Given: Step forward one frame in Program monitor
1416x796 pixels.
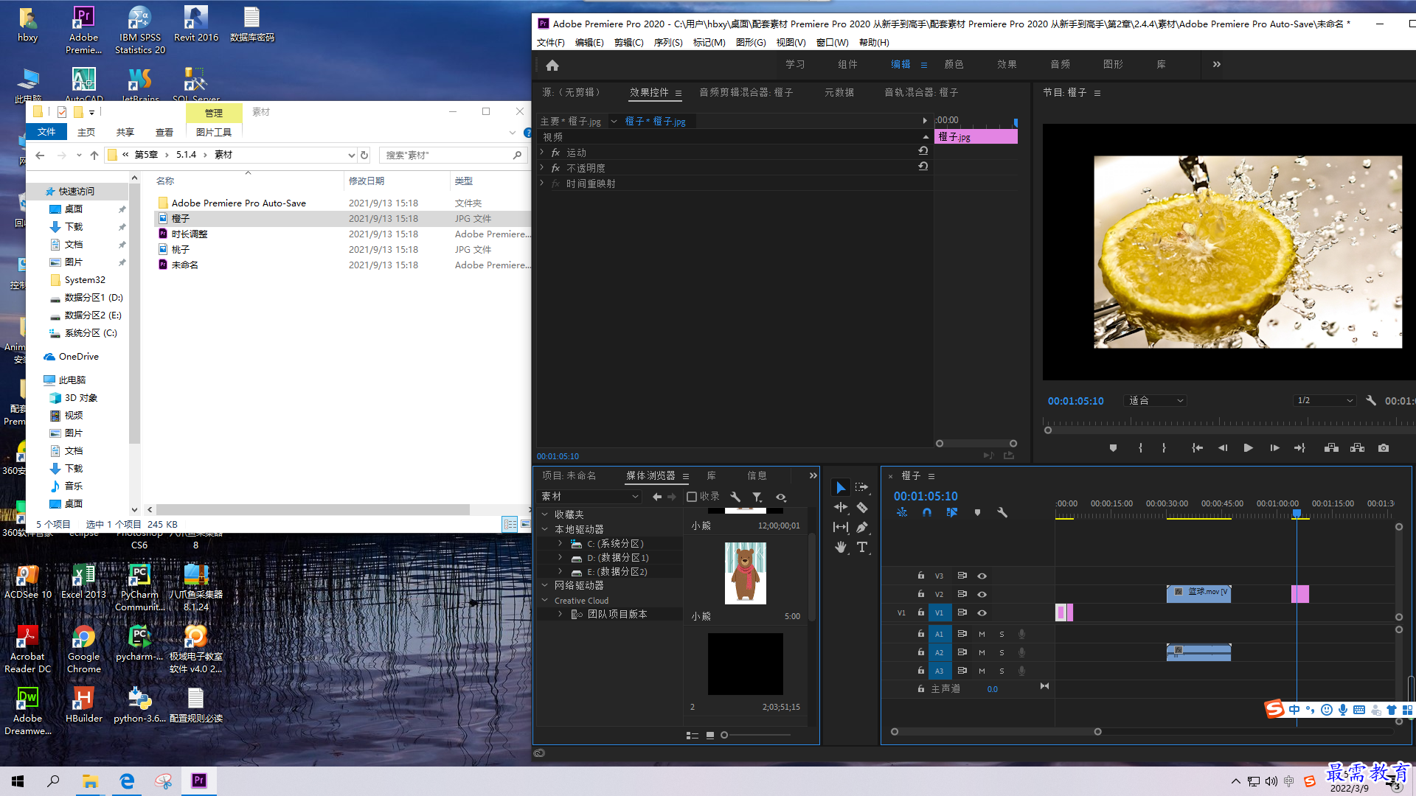Looking at the screenshot, I should click(x=1274, y=448).
